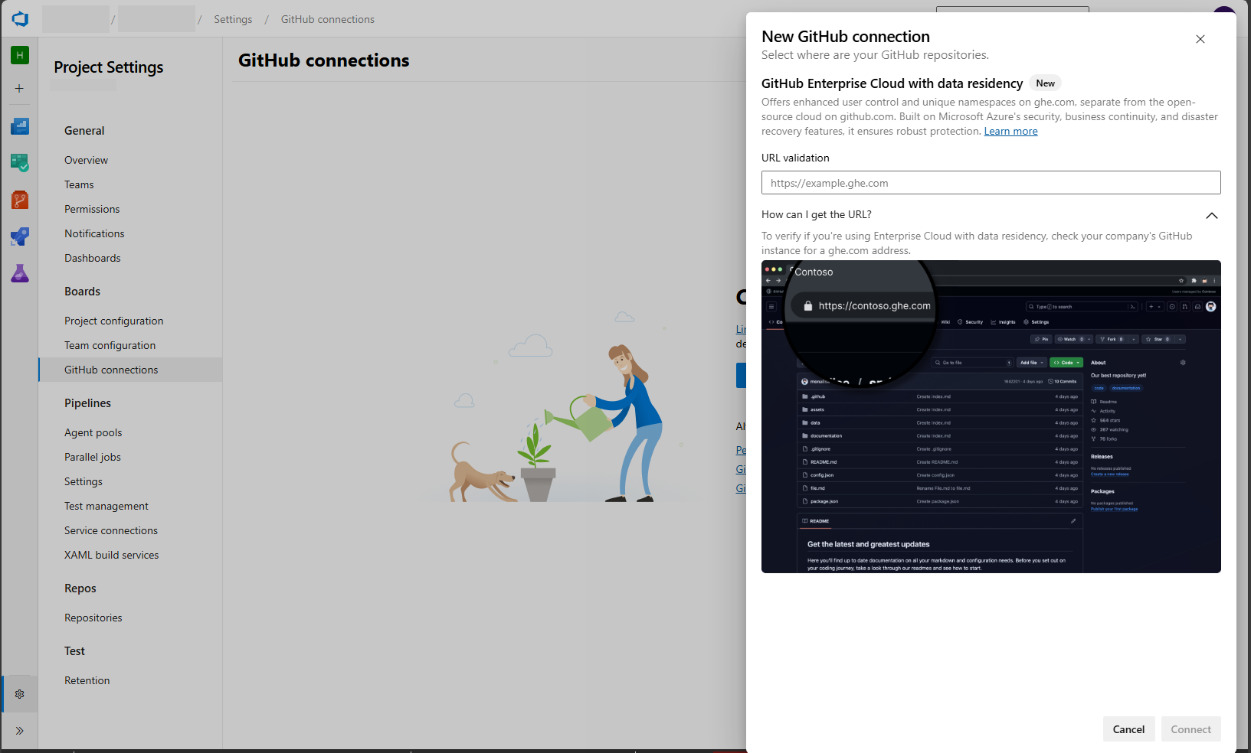Expand the sidebar with double chevron icon

pos(20,731)
